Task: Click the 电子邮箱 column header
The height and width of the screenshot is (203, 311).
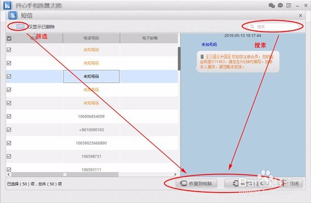Action: click(150, 38)
